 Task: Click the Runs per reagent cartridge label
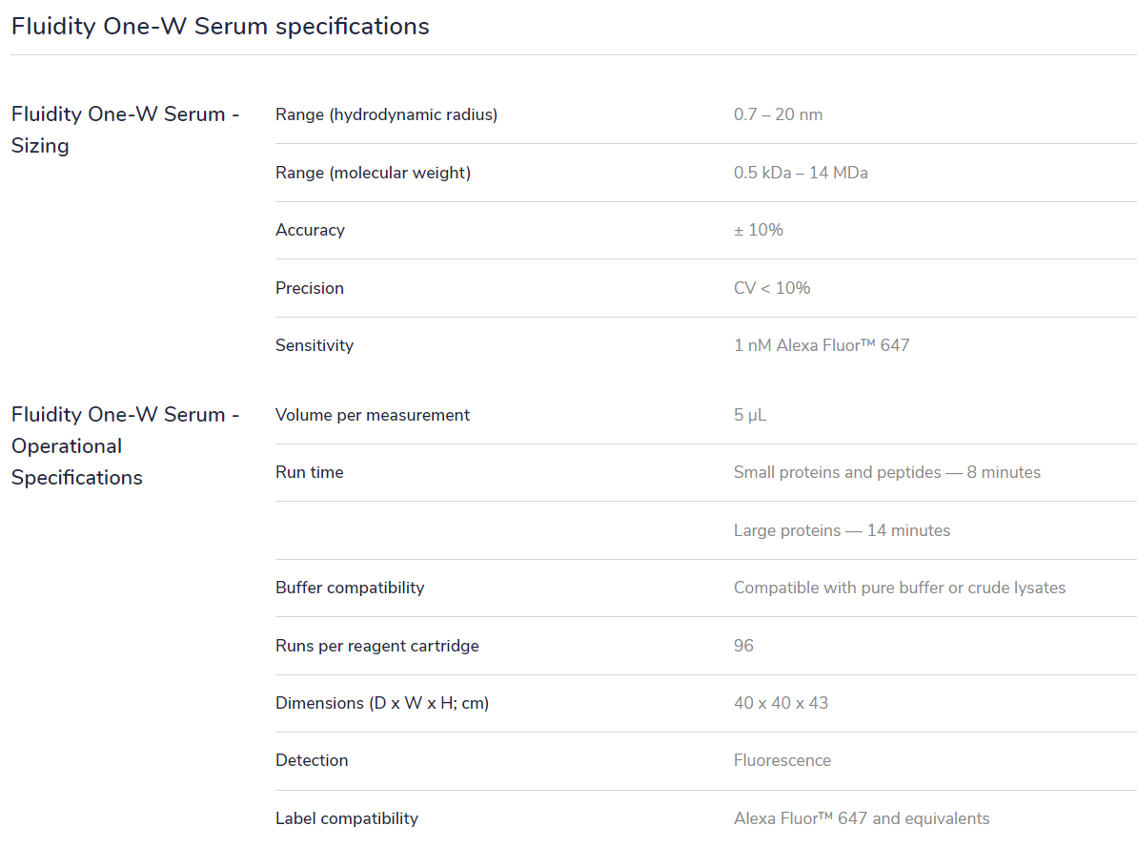click(377, 646)
